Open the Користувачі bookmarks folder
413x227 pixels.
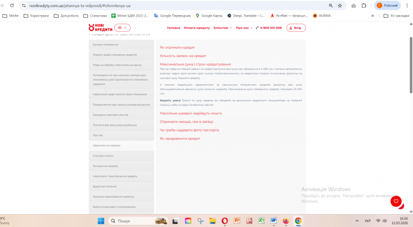pos(37,16)
